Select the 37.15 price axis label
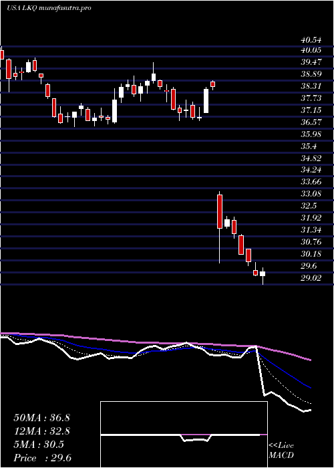Image resolution: width=334 pixels, height=468 pixels. 311,110
